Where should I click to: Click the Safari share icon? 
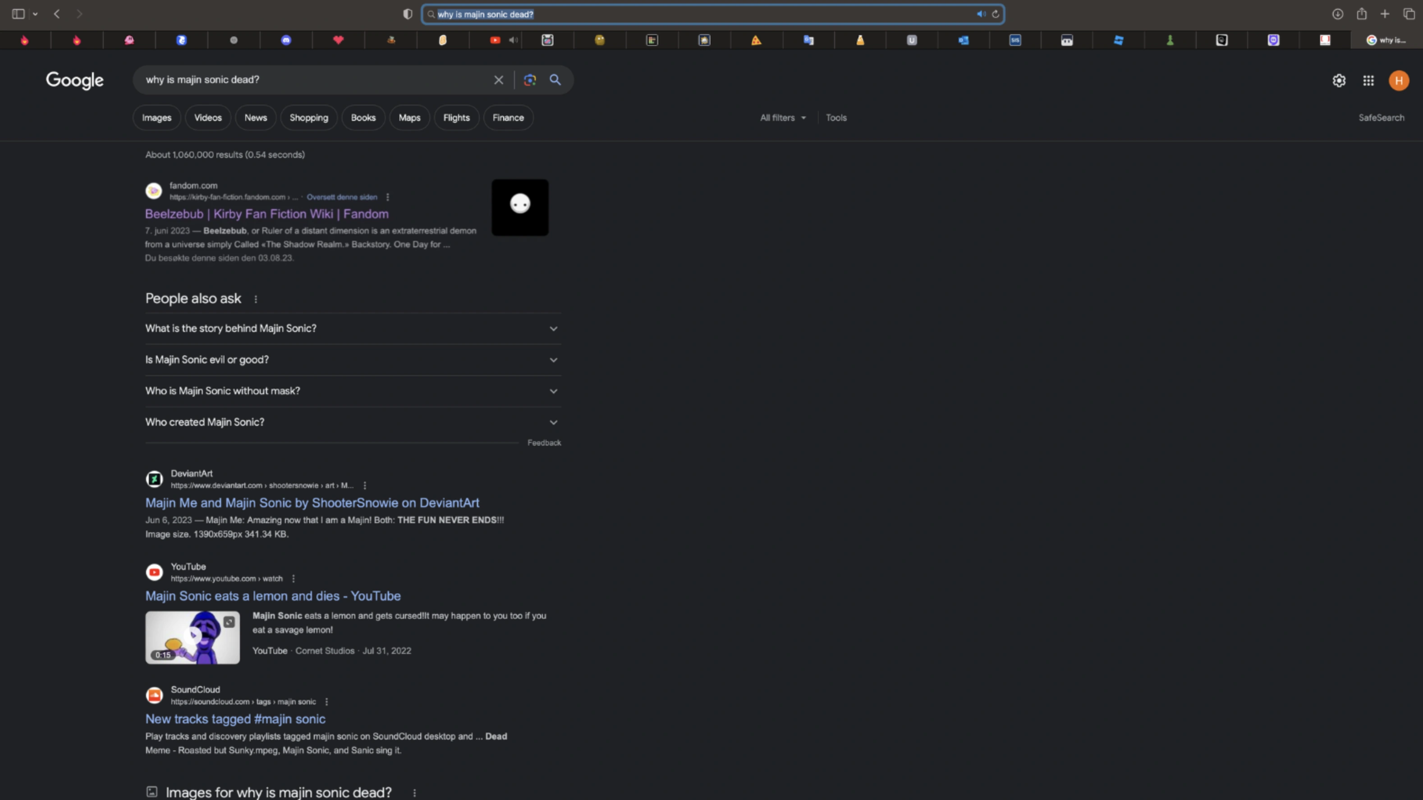pyautogui.click(x=1362, y=14)
